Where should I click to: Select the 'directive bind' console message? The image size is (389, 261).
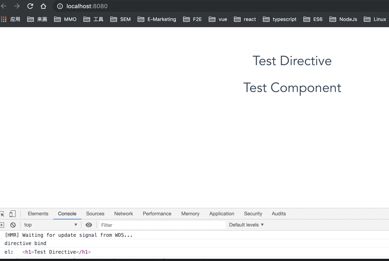[x=25, y=244]
